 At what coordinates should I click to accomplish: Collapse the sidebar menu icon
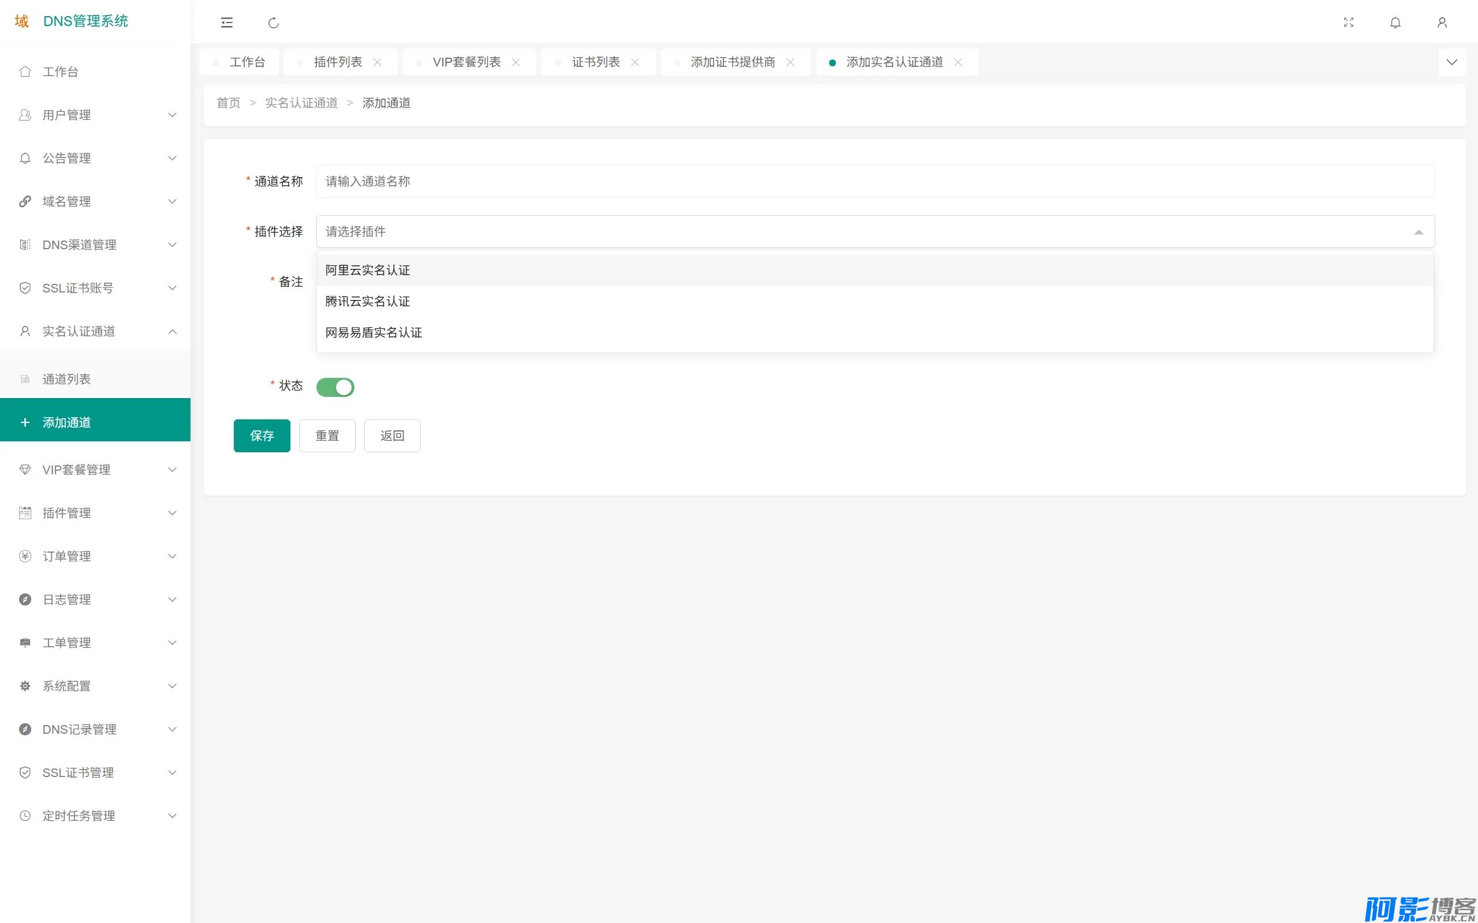(226, 22)
